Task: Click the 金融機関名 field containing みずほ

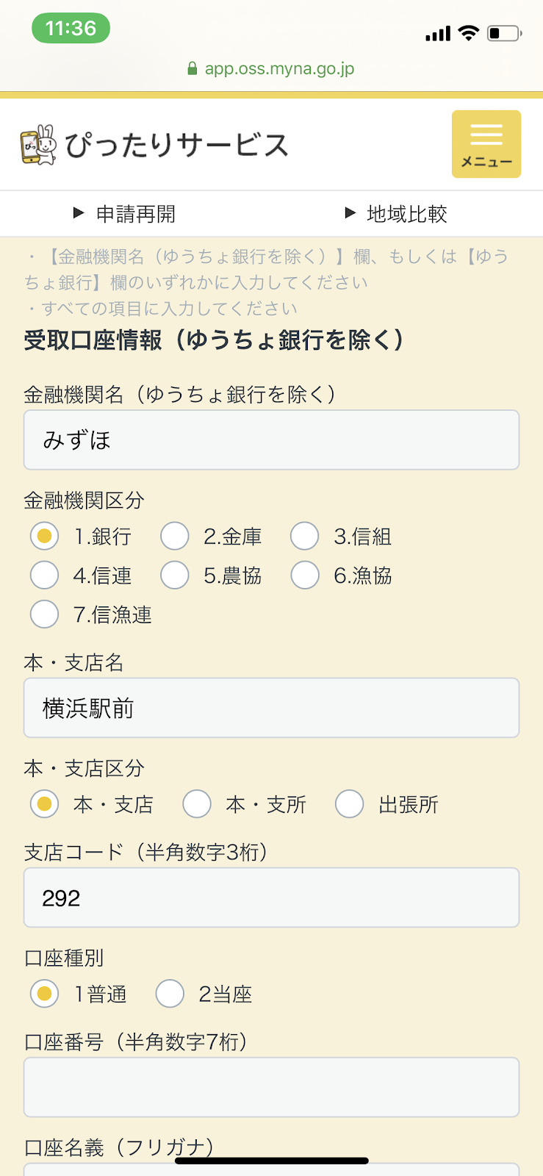Action: [x=271, y=440]
